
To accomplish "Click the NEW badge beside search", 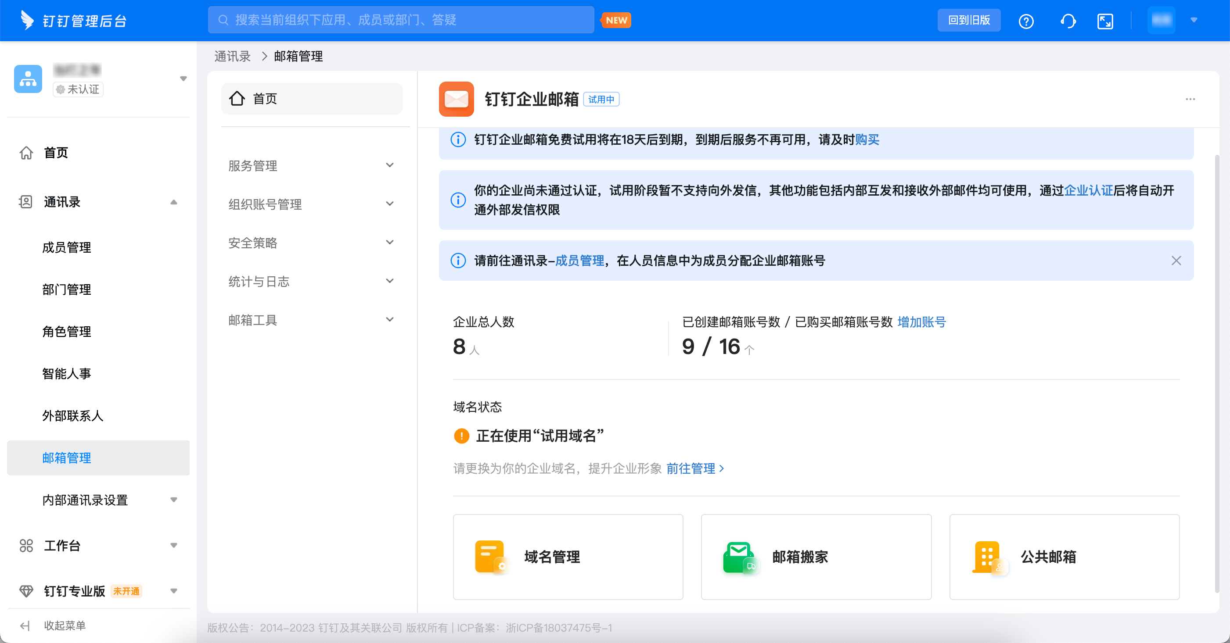I will [x=616, y=20].
